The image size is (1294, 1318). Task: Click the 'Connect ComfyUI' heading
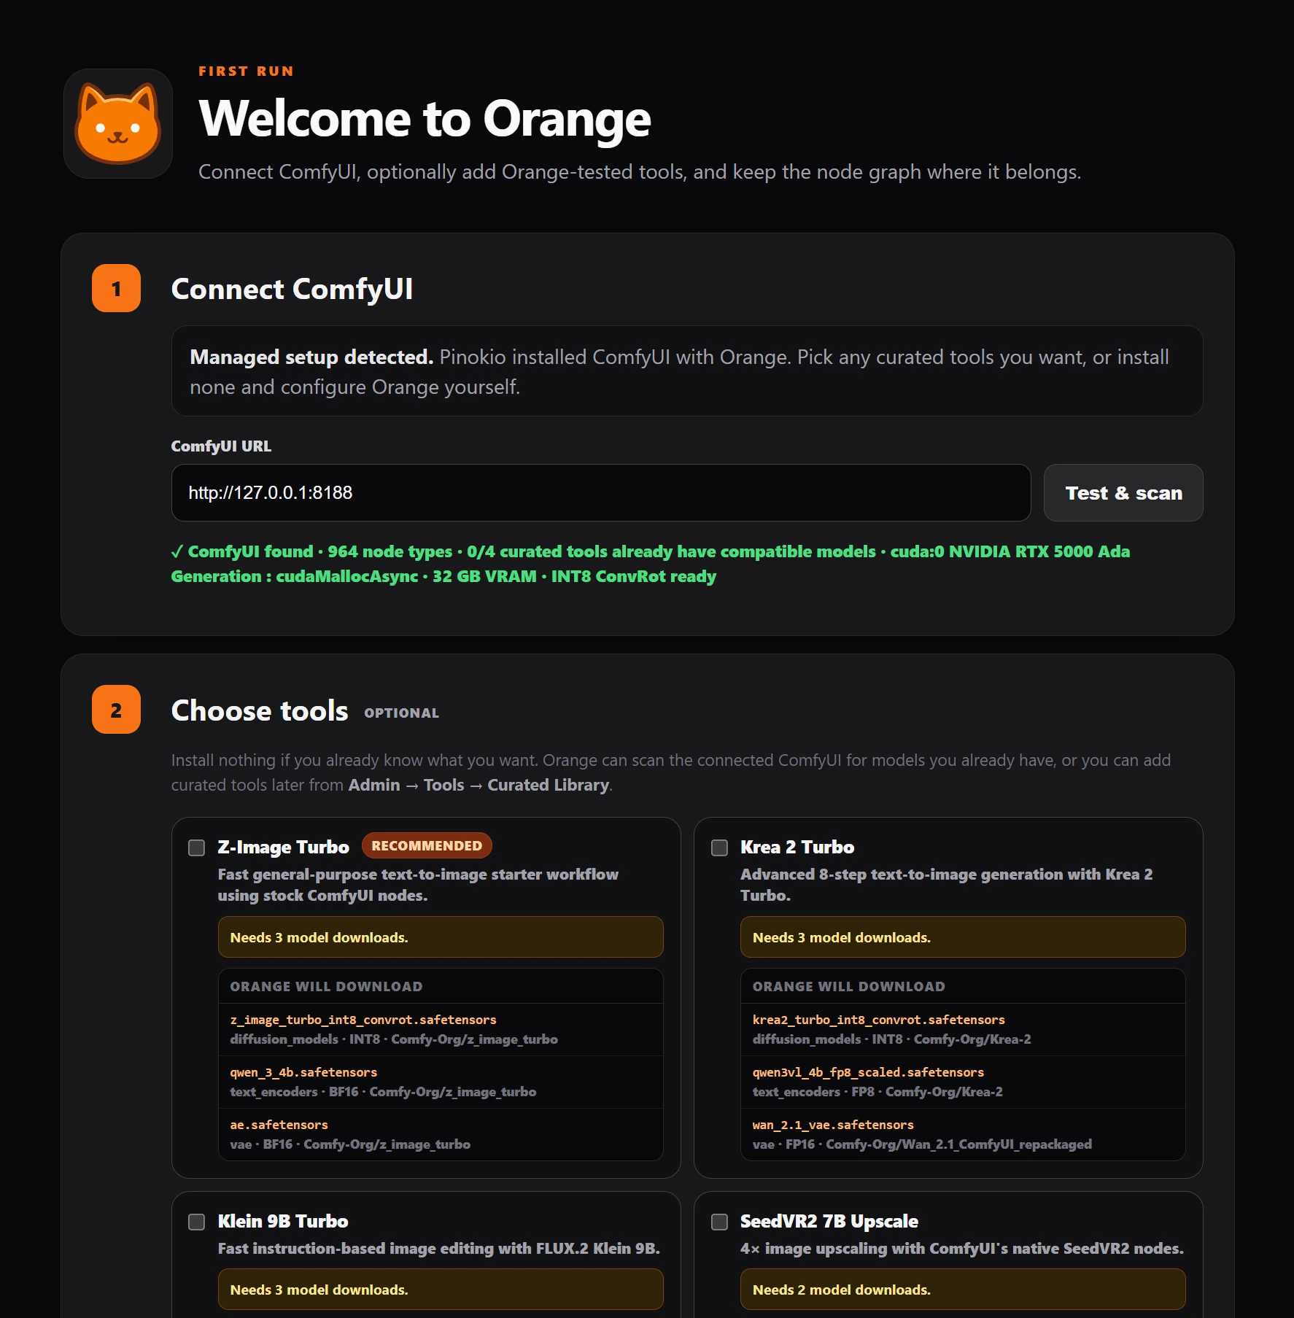292,289
